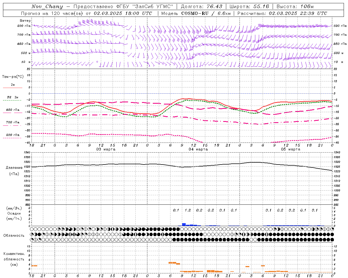Click the Td 2м legend label
Image resolution: width=348 pixels, height=278 pixels.
13,97
